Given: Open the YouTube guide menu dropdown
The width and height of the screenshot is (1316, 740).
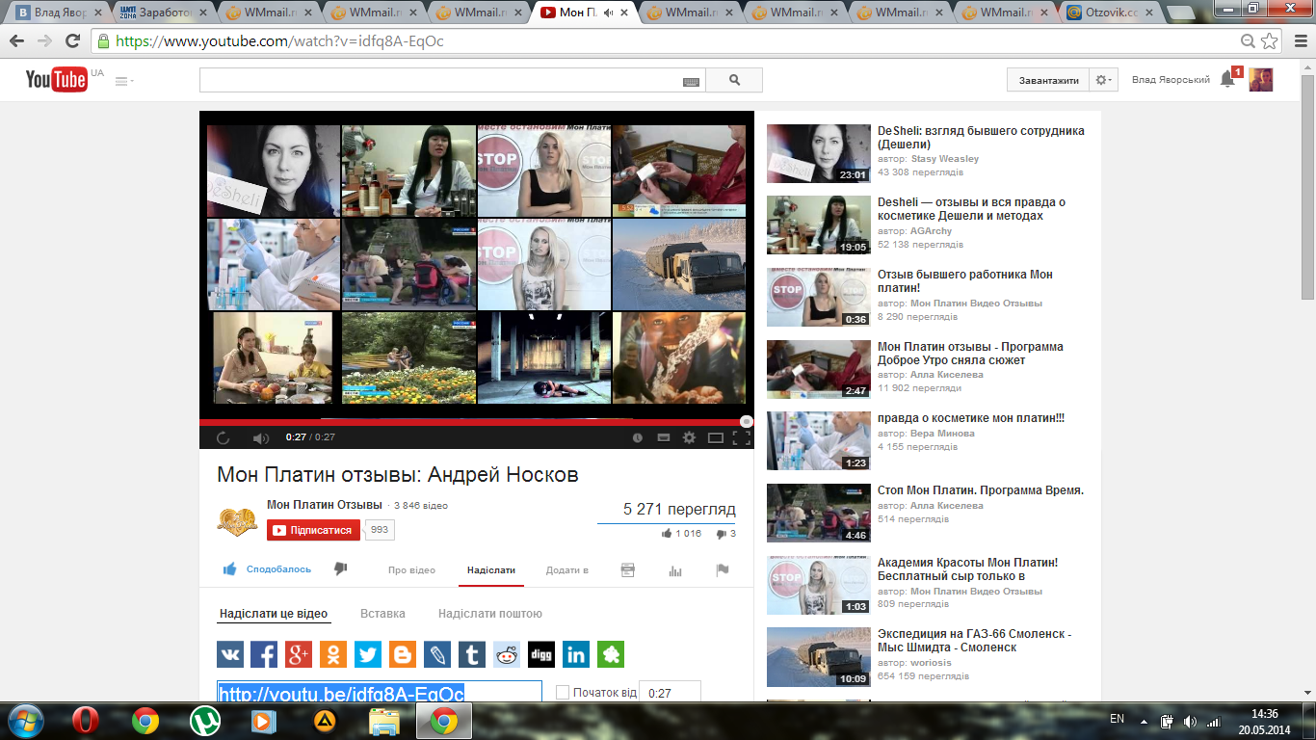Looking at the screenshot, I should [x=124, y=81].
